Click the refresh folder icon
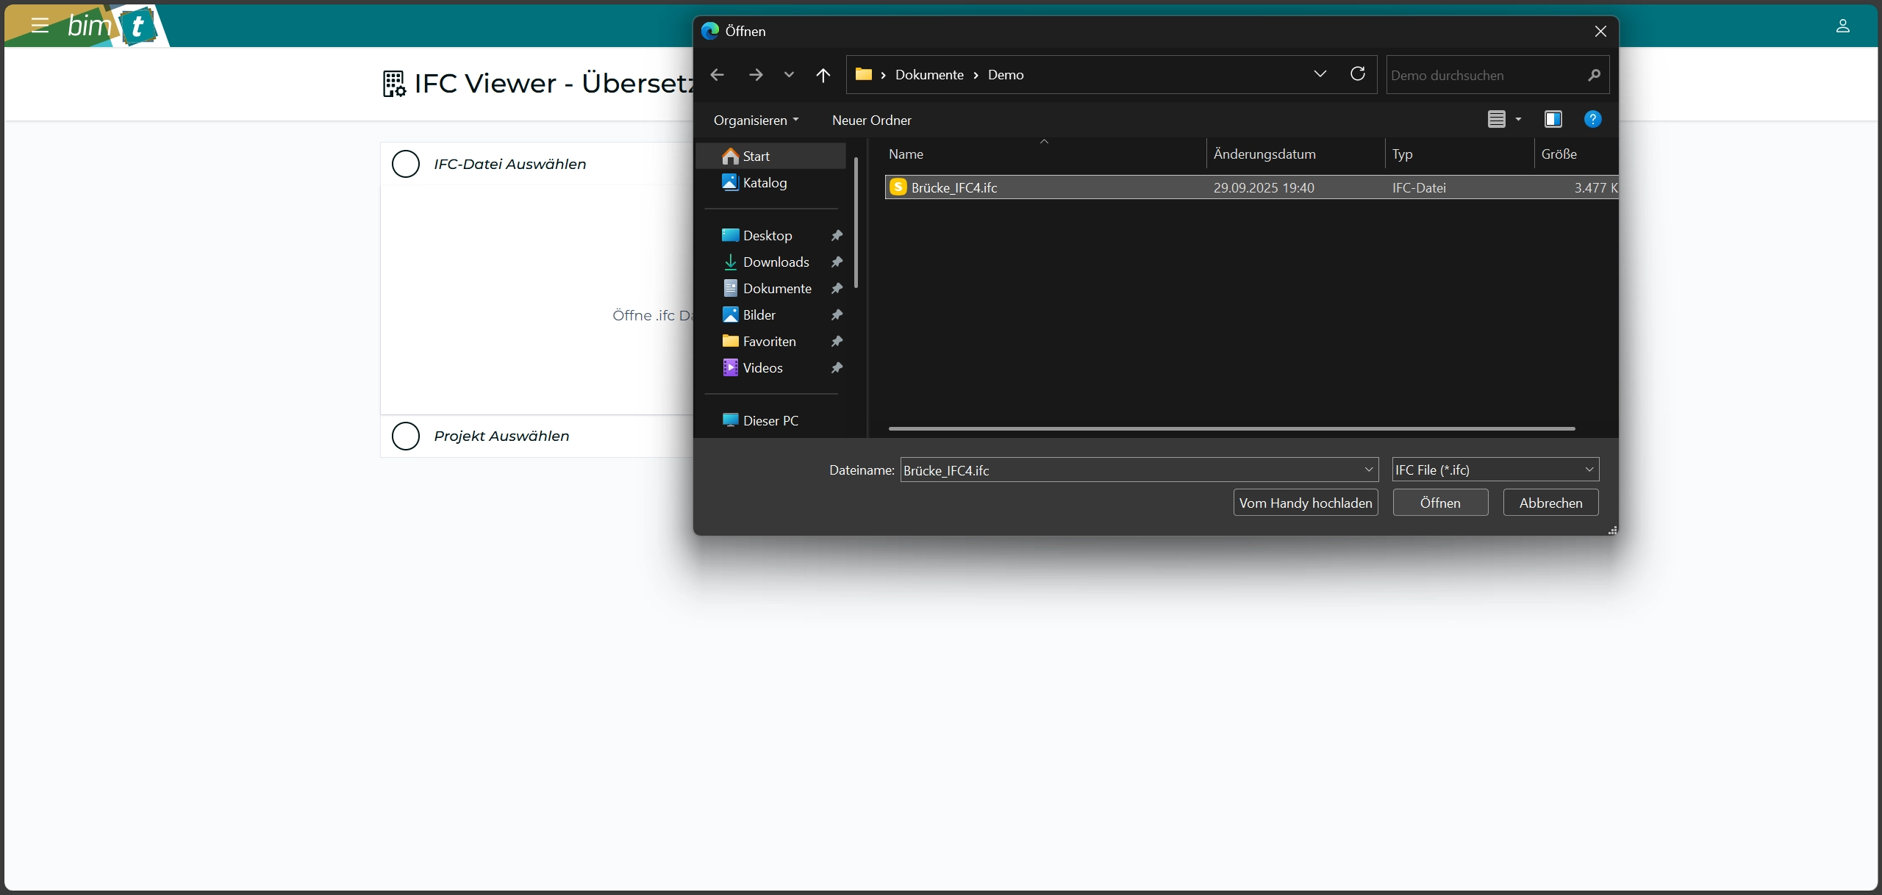 point(1358,74)
